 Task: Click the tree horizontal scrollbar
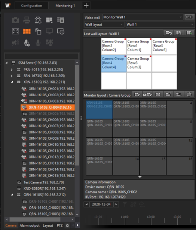(35, 220)
